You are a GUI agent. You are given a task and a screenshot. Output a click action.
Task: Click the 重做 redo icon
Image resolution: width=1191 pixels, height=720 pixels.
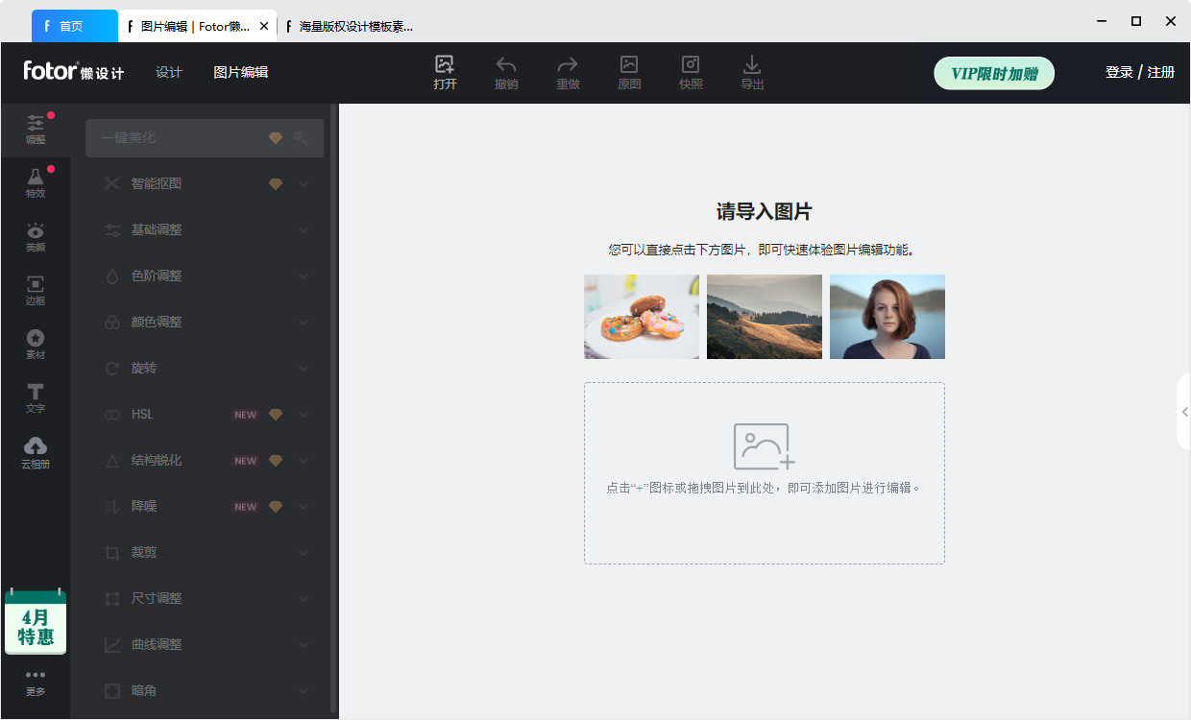(567, 72)
